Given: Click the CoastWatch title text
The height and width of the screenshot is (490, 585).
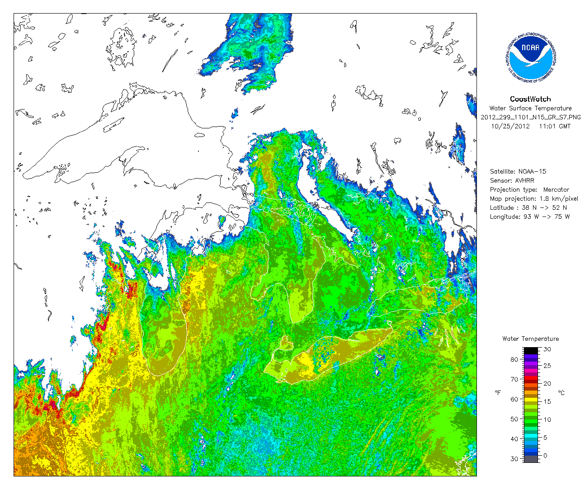Looking at the screenshot, I should (x=530, y=99).
